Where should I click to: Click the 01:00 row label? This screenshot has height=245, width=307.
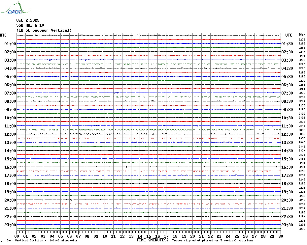click(x=10, y=43)
